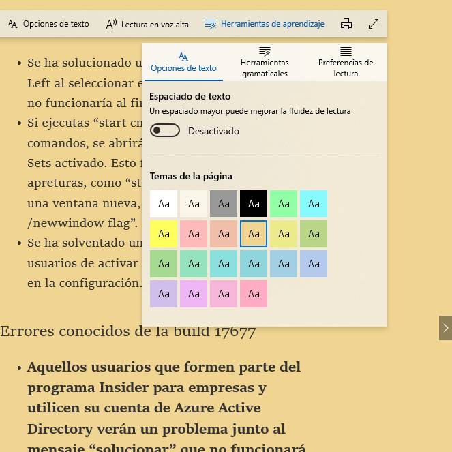Switch to Preferencias de lectura tab

346,62
